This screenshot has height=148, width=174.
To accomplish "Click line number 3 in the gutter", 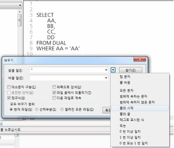I will point(31,15).
